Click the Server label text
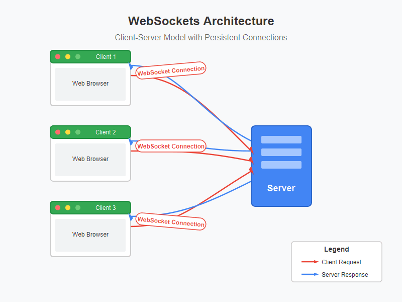This screenshot has height=302, width=402. (x=281, y=188)
